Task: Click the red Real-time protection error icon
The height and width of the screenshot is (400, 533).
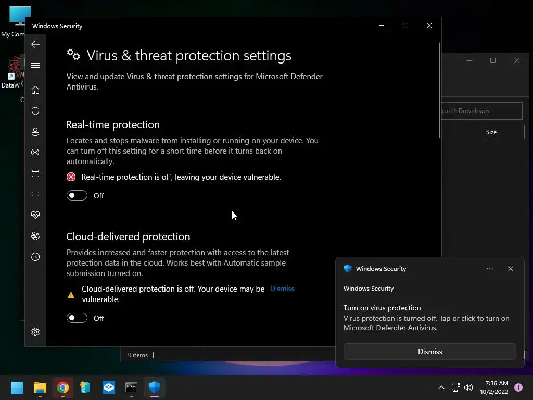Action: click(71, 177)
